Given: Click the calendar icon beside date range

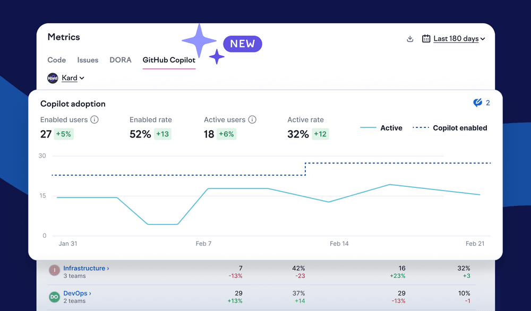Looking at the screenshot, I should click(426, 39).
